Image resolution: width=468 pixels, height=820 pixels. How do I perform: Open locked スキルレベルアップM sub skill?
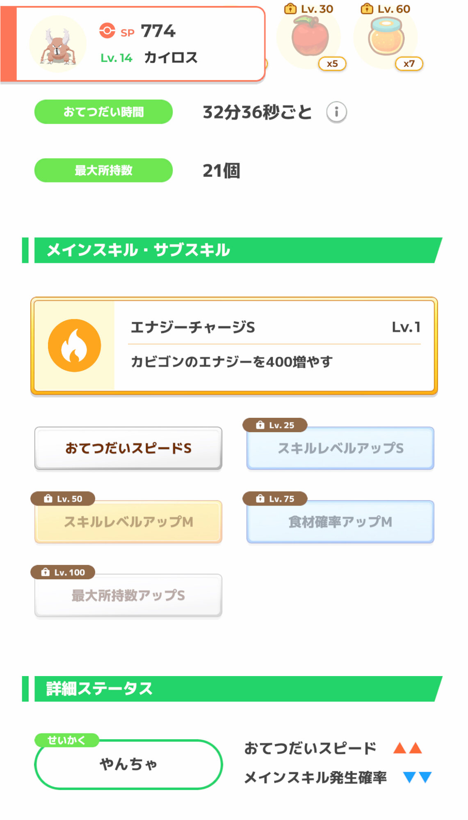[x=128, y=522]
